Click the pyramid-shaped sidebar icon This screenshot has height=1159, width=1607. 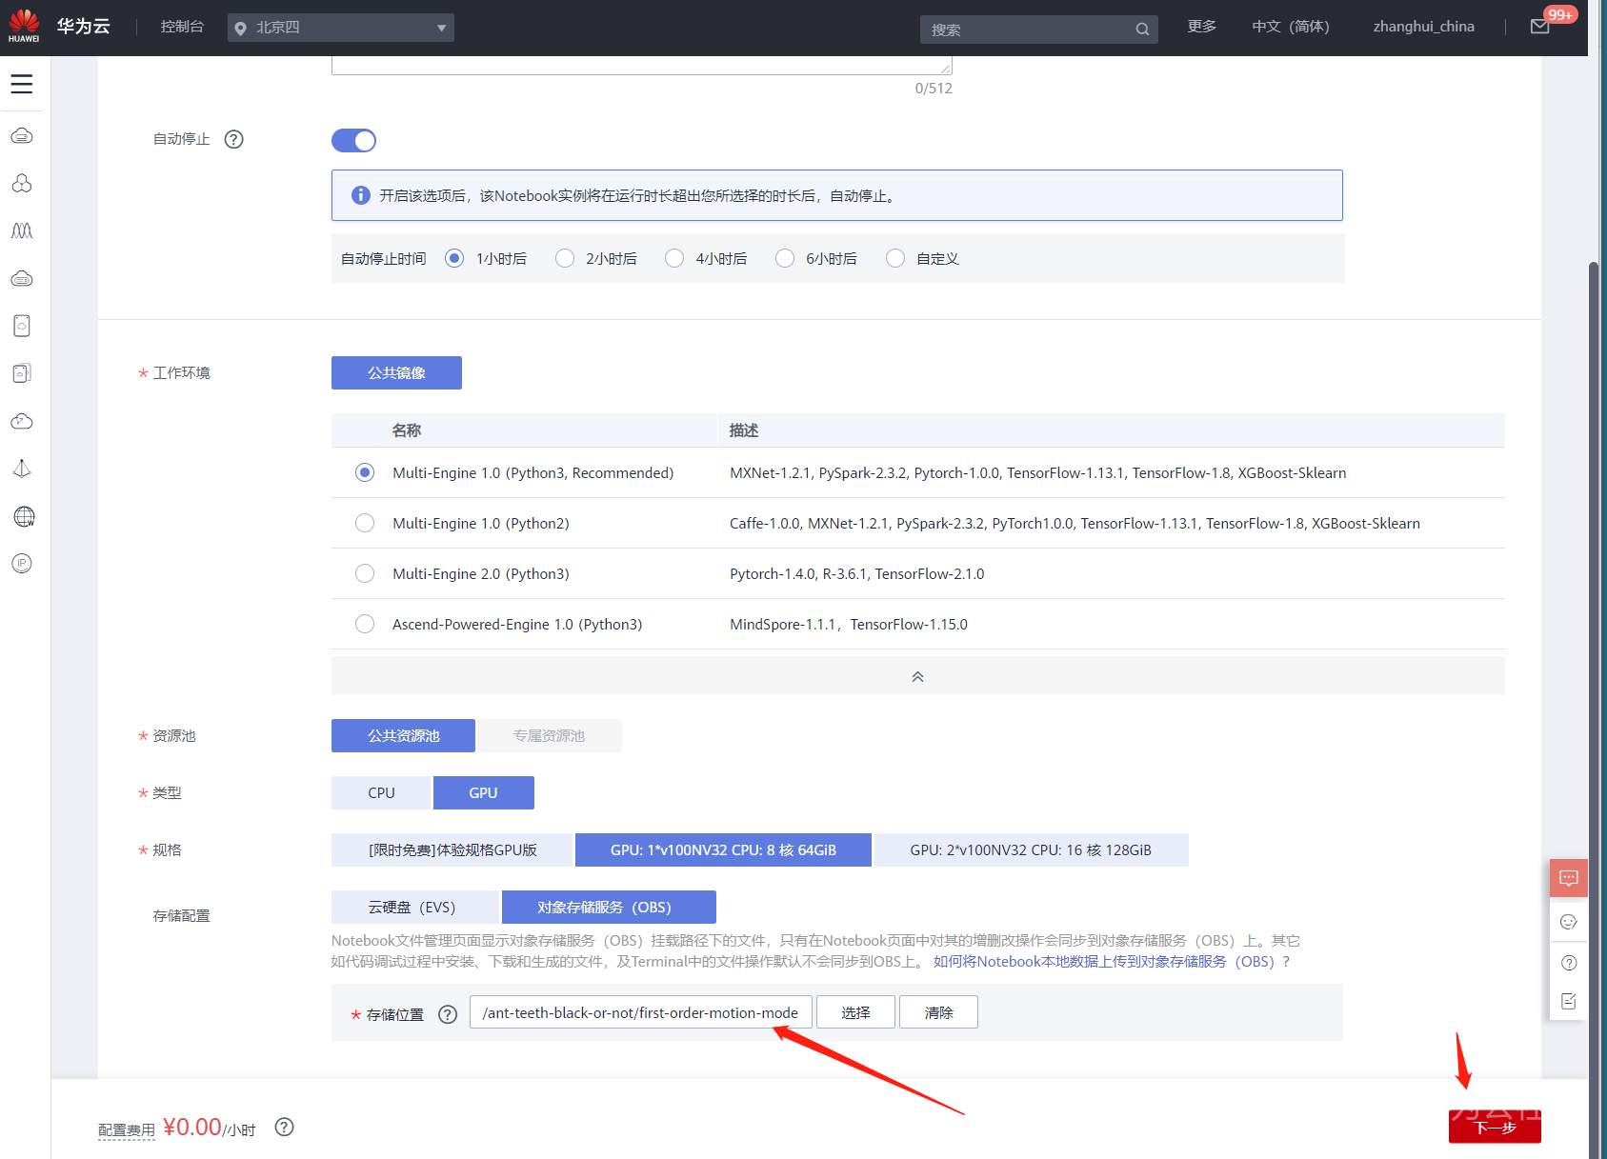tap(22, 469)
